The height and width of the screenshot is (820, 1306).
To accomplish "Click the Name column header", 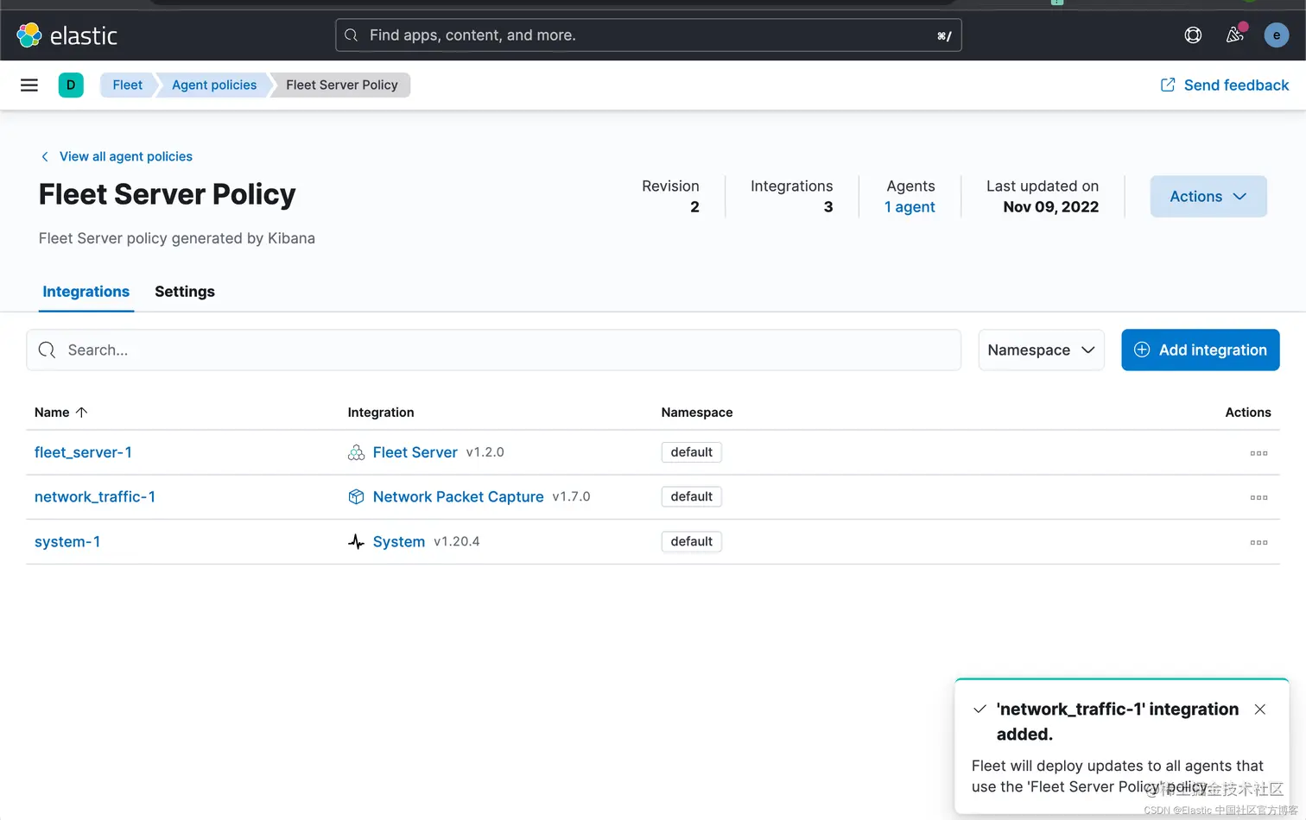I will tap(52, 413).
